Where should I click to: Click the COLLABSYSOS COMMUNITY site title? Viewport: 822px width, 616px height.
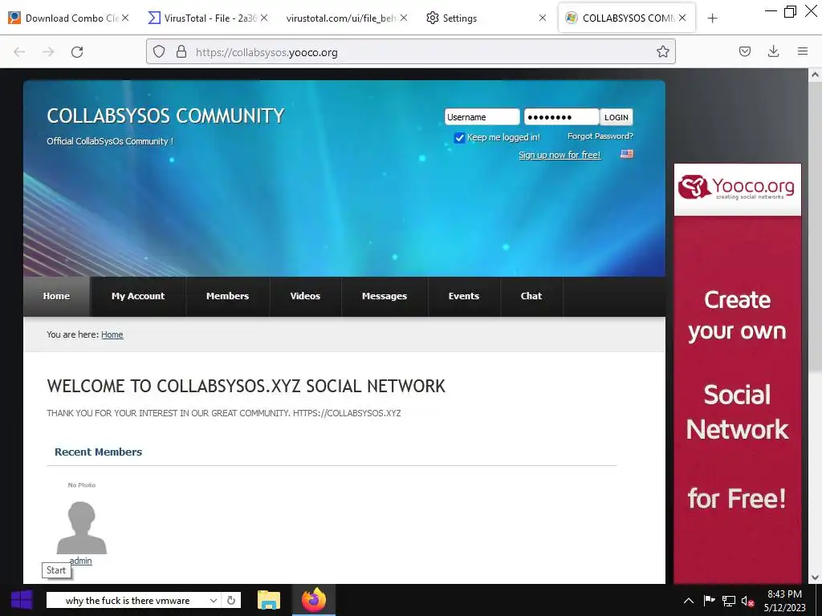tap(165, 115)
